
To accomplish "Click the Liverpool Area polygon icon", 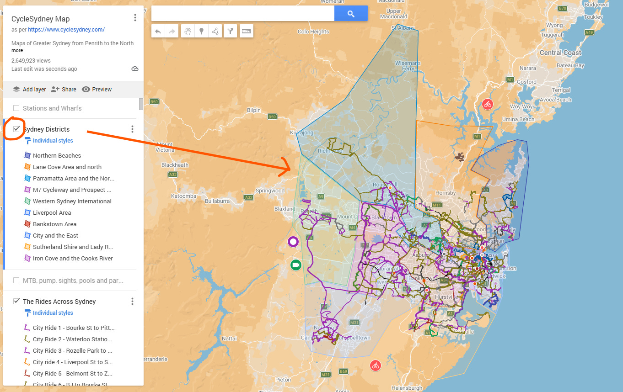I will click(x=27, y=212).
